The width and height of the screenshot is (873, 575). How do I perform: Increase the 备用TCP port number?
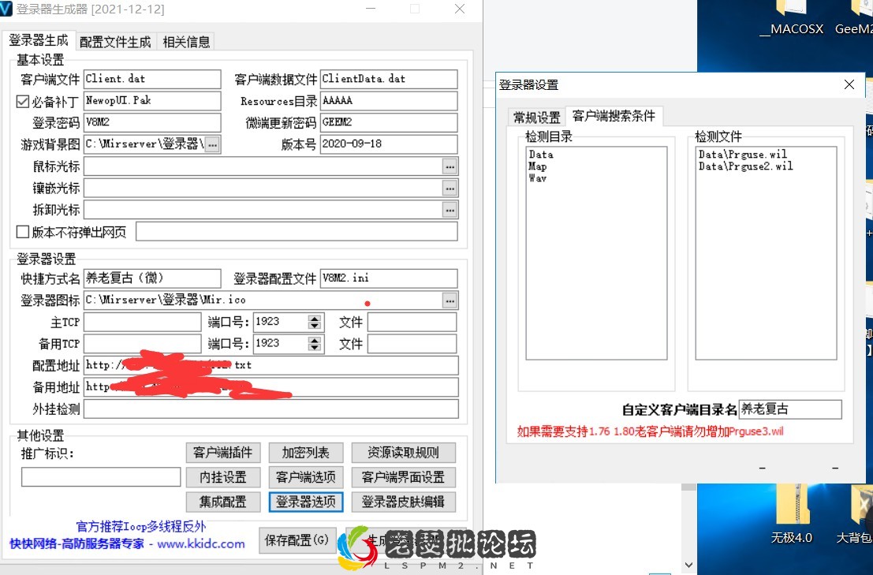coord(315,340)
